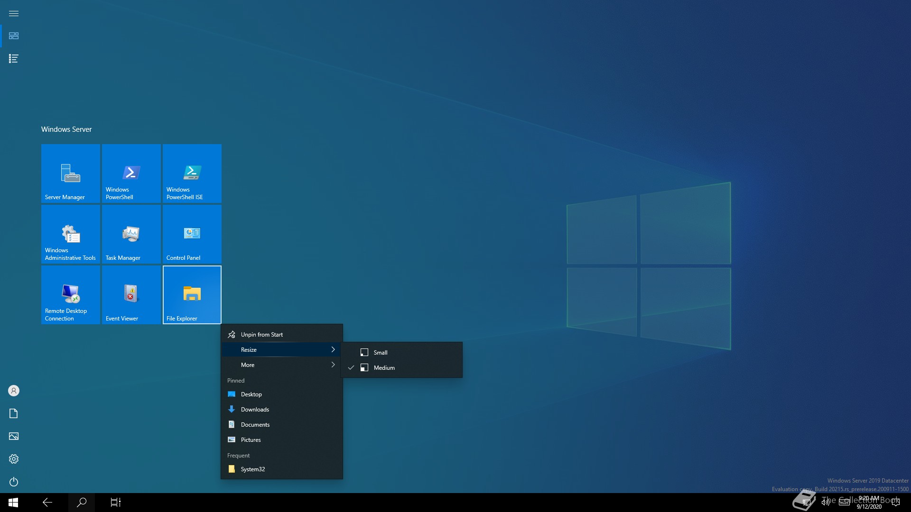Switch to the pinned tiles view

pyautogui.click(x=14, y=36)
